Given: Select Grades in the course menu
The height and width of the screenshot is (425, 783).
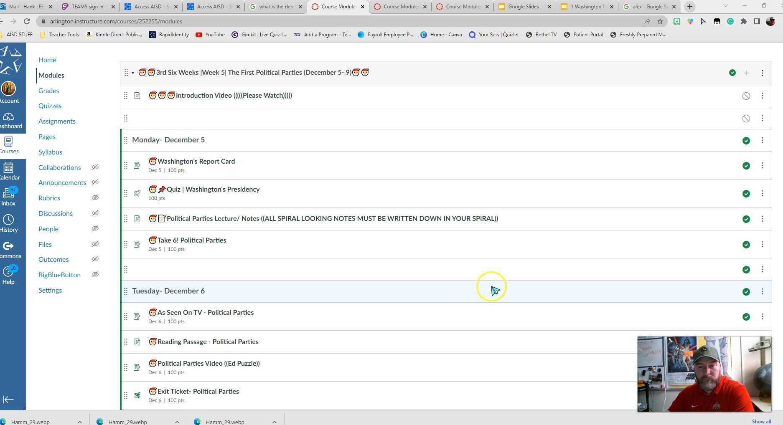Looking at the screenshot, I should 48,91.
